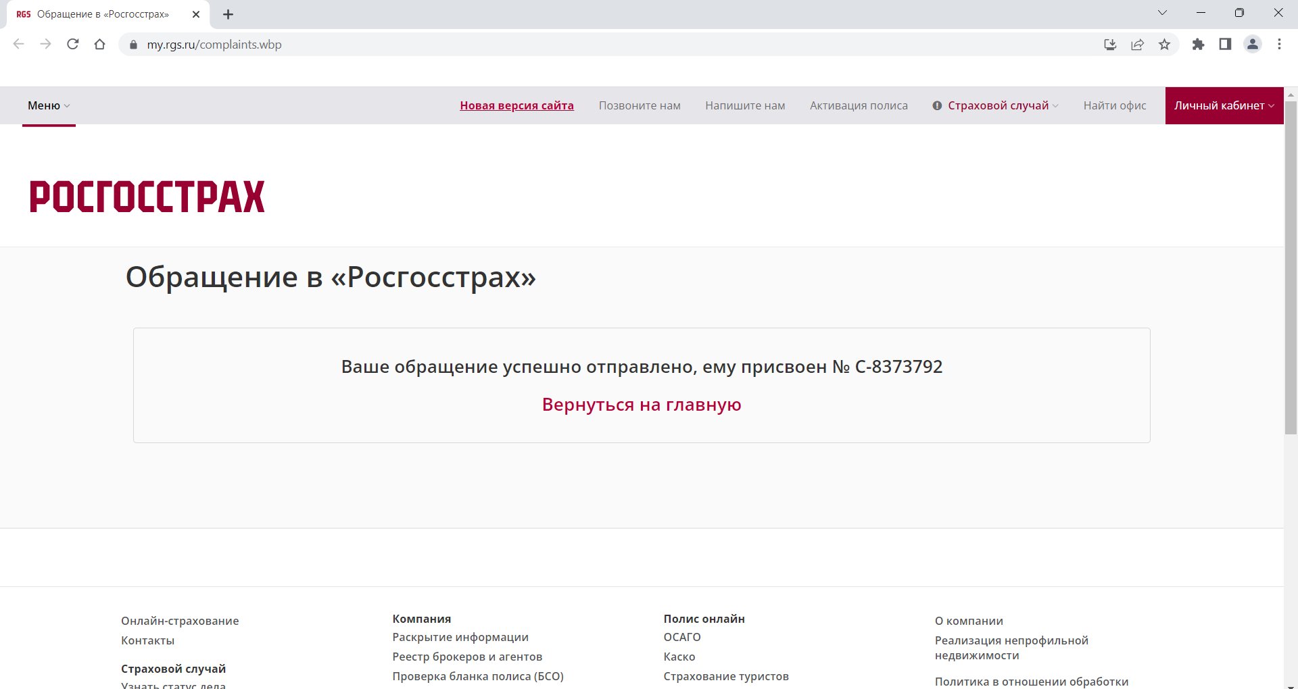Open a new browser tab

coord(229,14)
